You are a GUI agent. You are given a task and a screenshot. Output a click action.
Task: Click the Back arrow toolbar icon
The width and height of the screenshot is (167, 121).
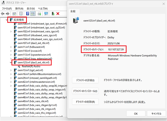(x=3, y=14)
